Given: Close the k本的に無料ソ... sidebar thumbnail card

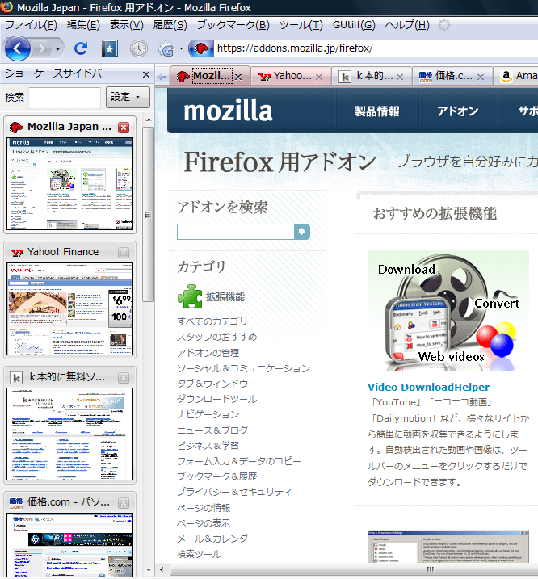Looking at the screenshot, I should tap(124, 378).
